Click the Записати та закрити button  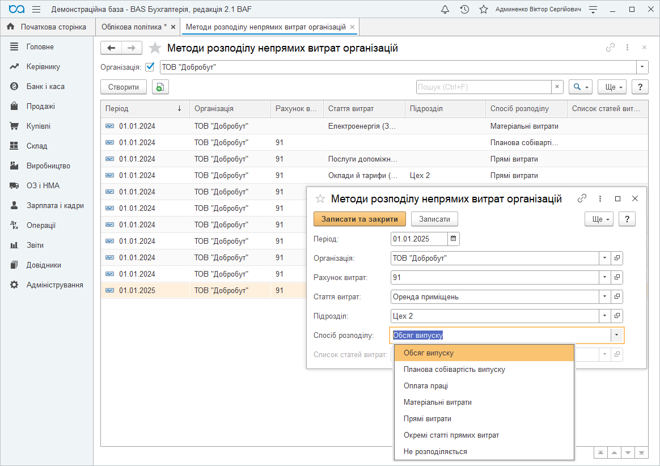click(359, 219)
